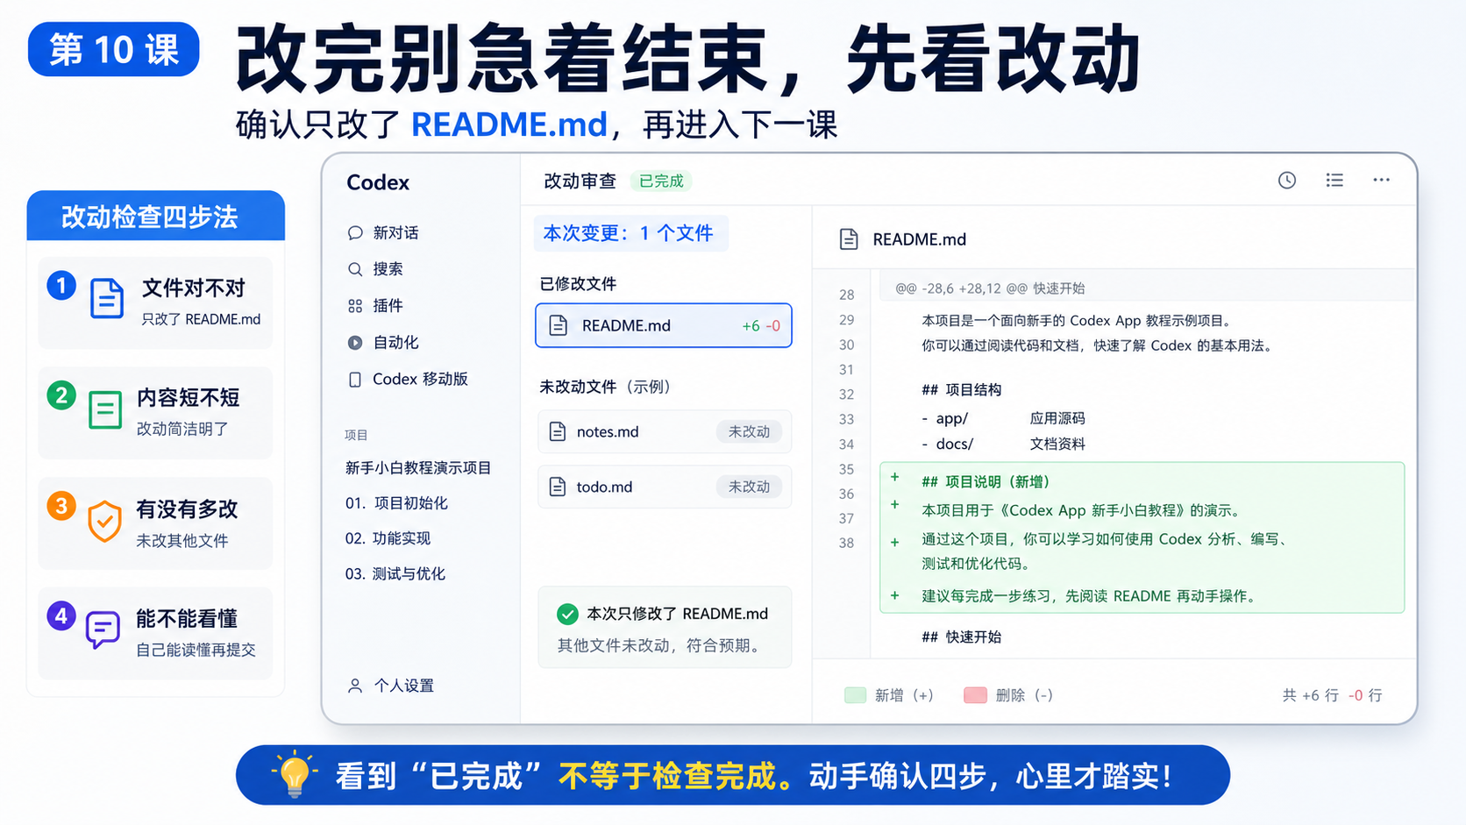The height and width of the screenshot is (825, 1466).
Task: Click the 已修改文件 section heading
Action: [578, 284]
